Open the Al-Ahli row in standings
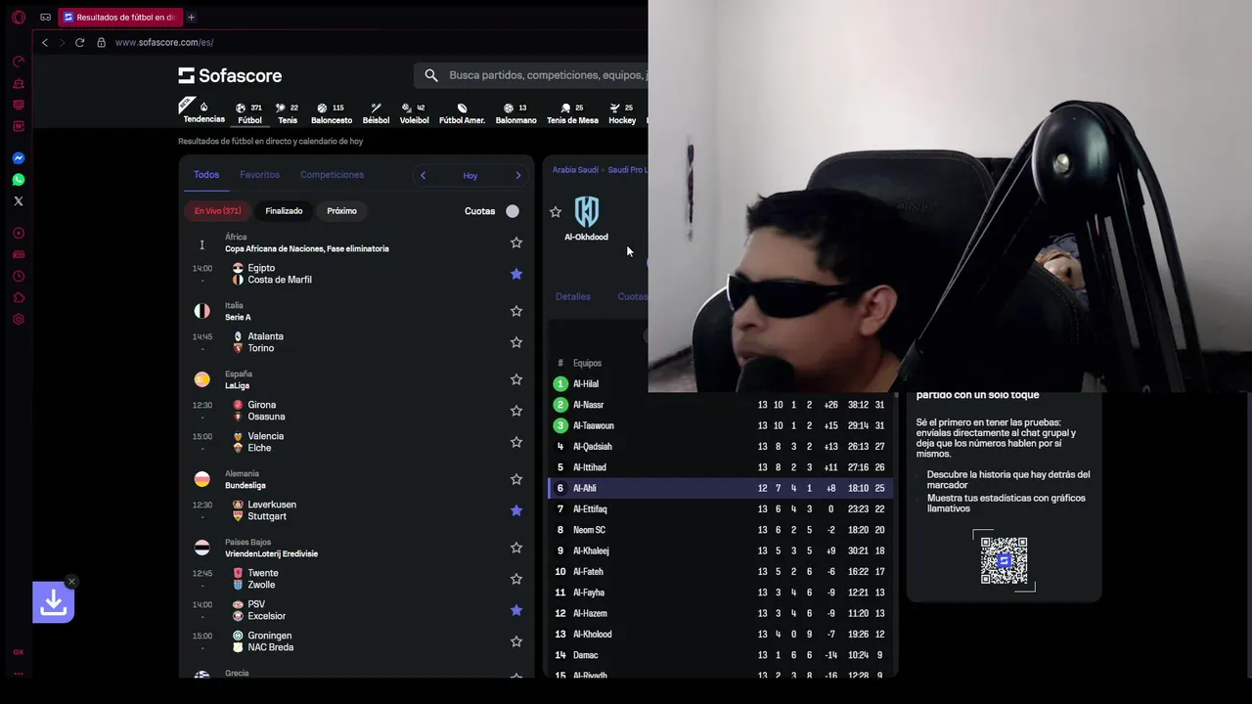Screen dimensions: 1252x704 click(x=721, y=488)
